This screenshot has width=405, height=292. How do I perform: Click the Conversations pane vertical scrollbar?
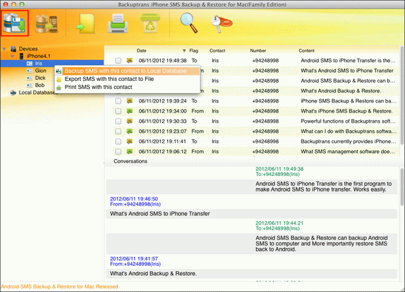click(402, 187)
